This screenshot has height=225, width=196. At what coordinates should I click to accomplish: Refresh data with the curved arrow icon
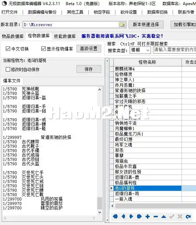(x=188, y=217)
